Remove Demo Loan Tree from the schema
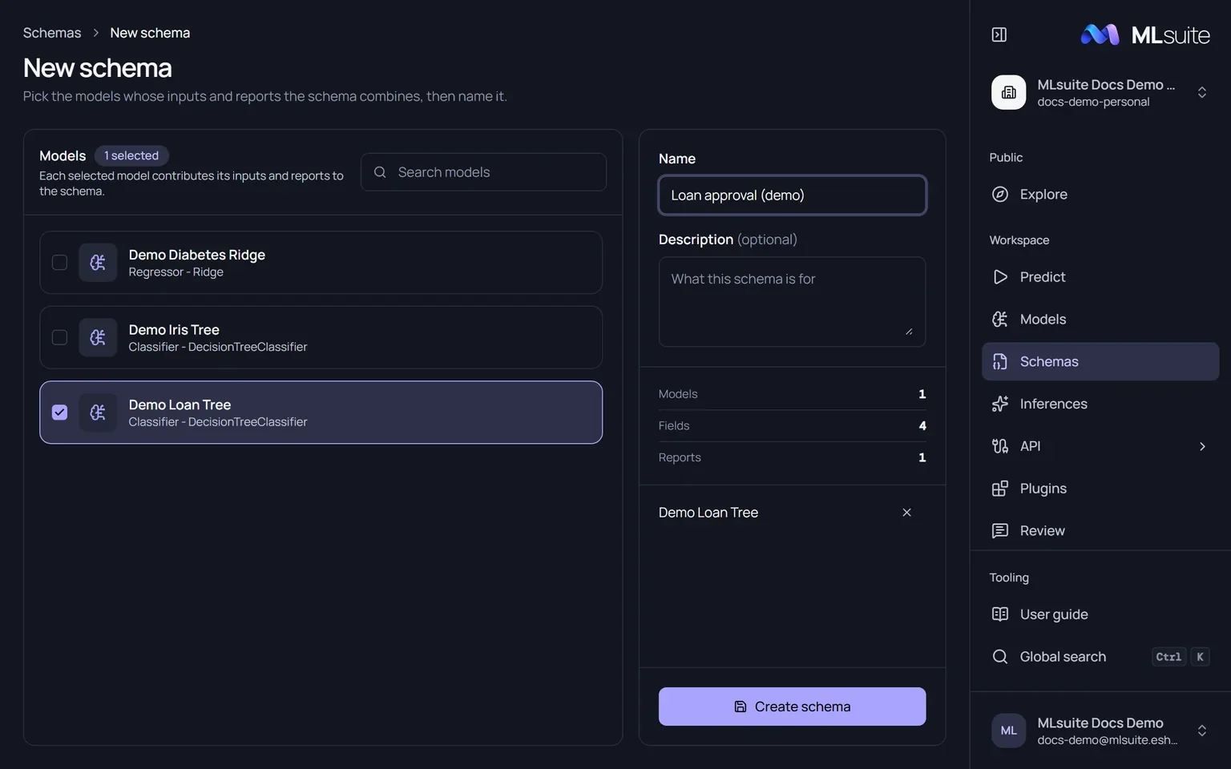Viewport: 1231px width, 769px height. [x=906, y=513]
